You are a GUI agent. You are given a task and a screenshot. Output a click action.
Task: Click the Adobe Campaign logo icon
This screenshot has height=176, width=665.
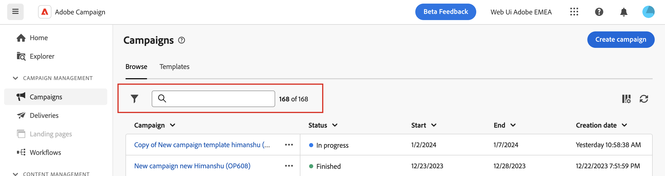(45, 12)
